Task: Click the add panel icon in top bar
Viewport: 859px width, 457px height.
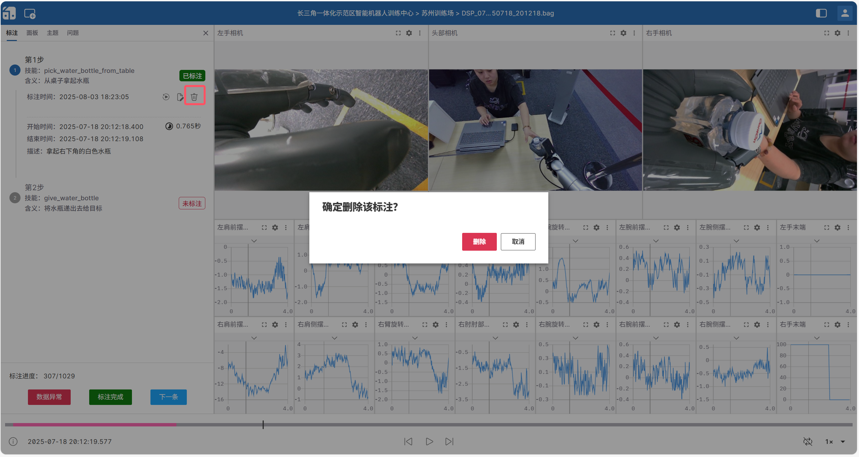Action: [30, 14]
